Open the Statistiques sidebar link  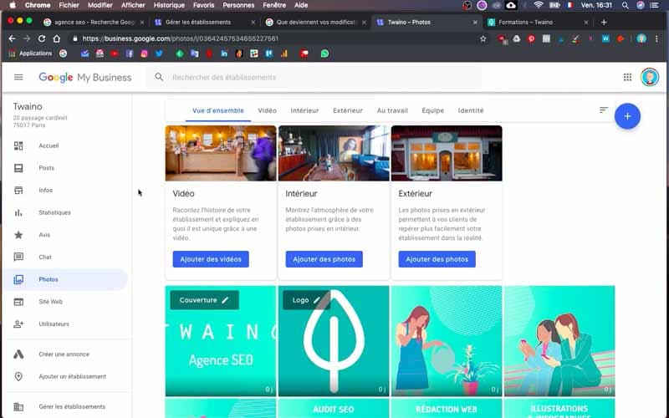pyautogui.click(x=54, y=212)
